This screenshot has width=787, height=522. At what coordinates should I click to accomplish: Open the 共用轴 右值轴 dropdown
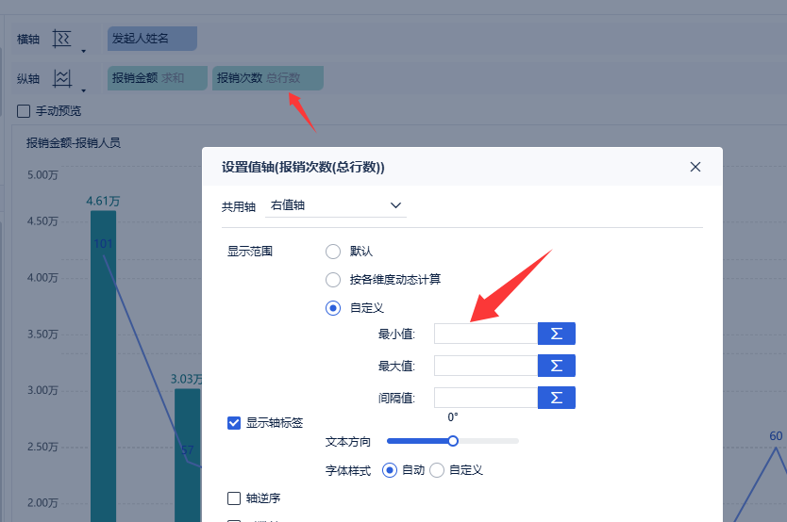(x=336, y=205)
